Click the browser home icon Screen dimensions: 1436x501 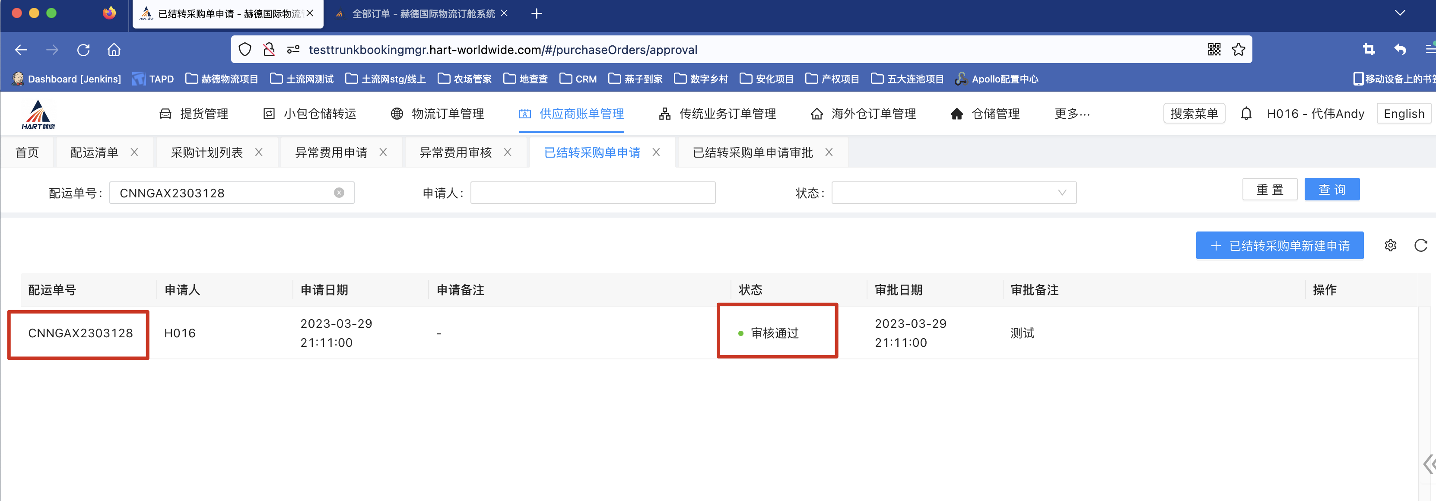114,50
